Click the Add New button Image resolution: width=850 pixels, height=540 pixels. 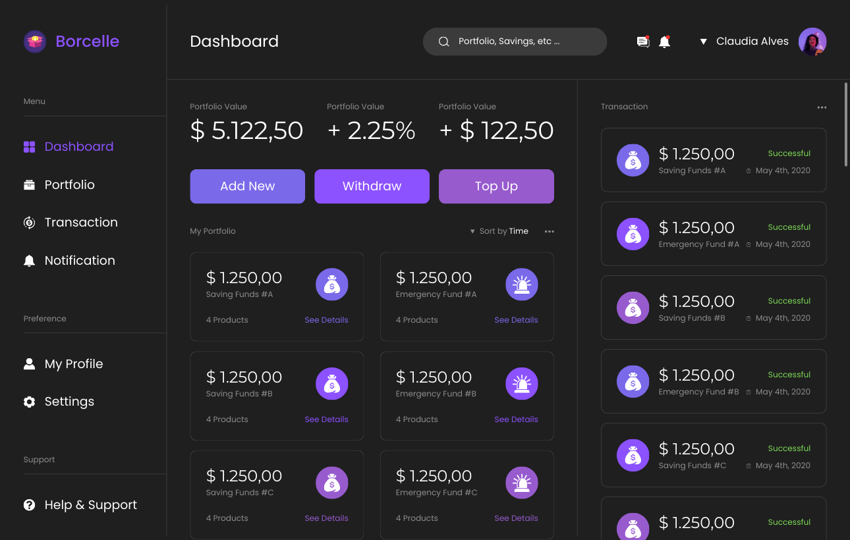coord(247,186)
